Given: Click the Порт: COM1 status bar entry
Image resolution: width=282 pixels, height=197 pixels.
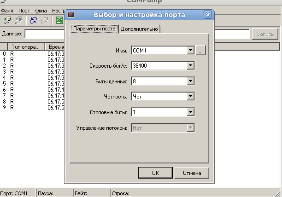Looking at the screenshot, I should coord(18,193).
